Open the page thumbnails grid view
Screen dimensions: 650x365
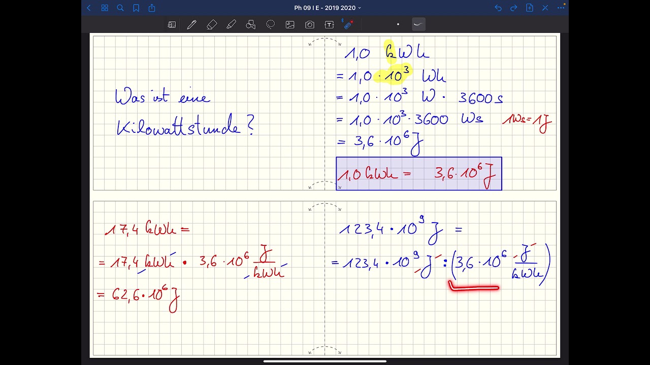point(105,8)
